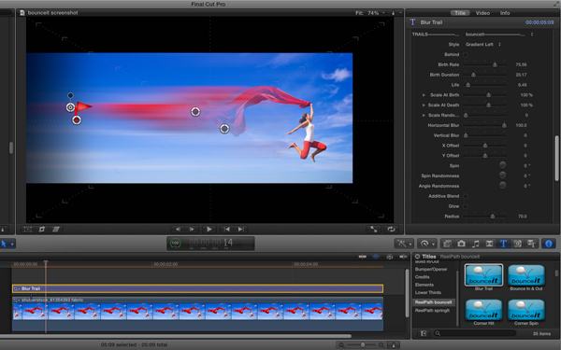Expand the Scale At Birth parameter

pyautogui.click(x=424, y=95)
